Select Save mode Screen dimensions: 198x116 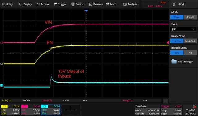pos(177,17)
